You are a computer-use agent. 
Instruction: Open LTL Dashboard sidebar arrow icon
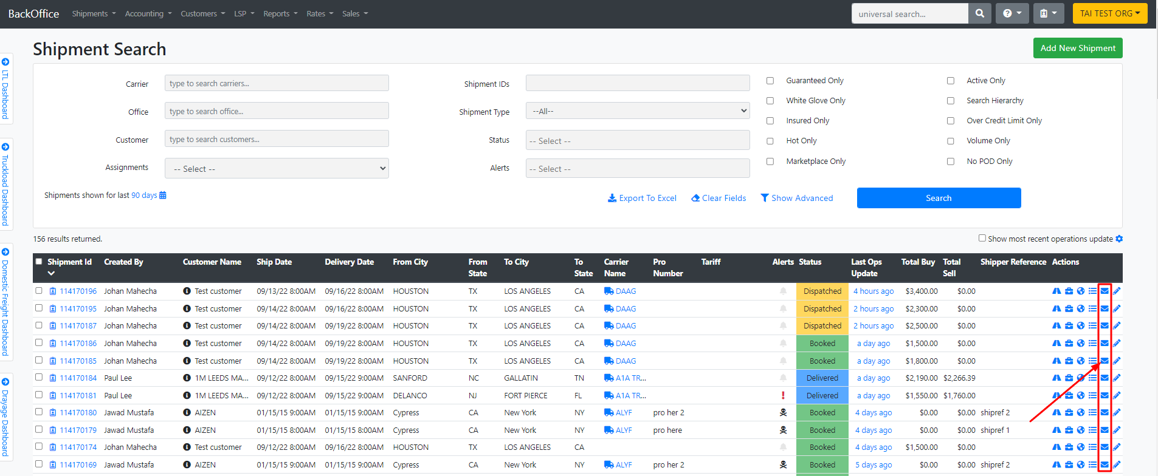(5, 62)
